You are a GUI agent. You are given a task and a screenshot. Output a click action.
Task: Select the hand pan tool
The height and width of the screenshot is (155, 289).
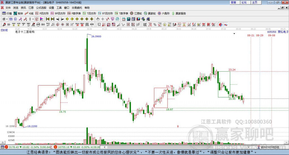pyautogui.click(x=98, y=19)
